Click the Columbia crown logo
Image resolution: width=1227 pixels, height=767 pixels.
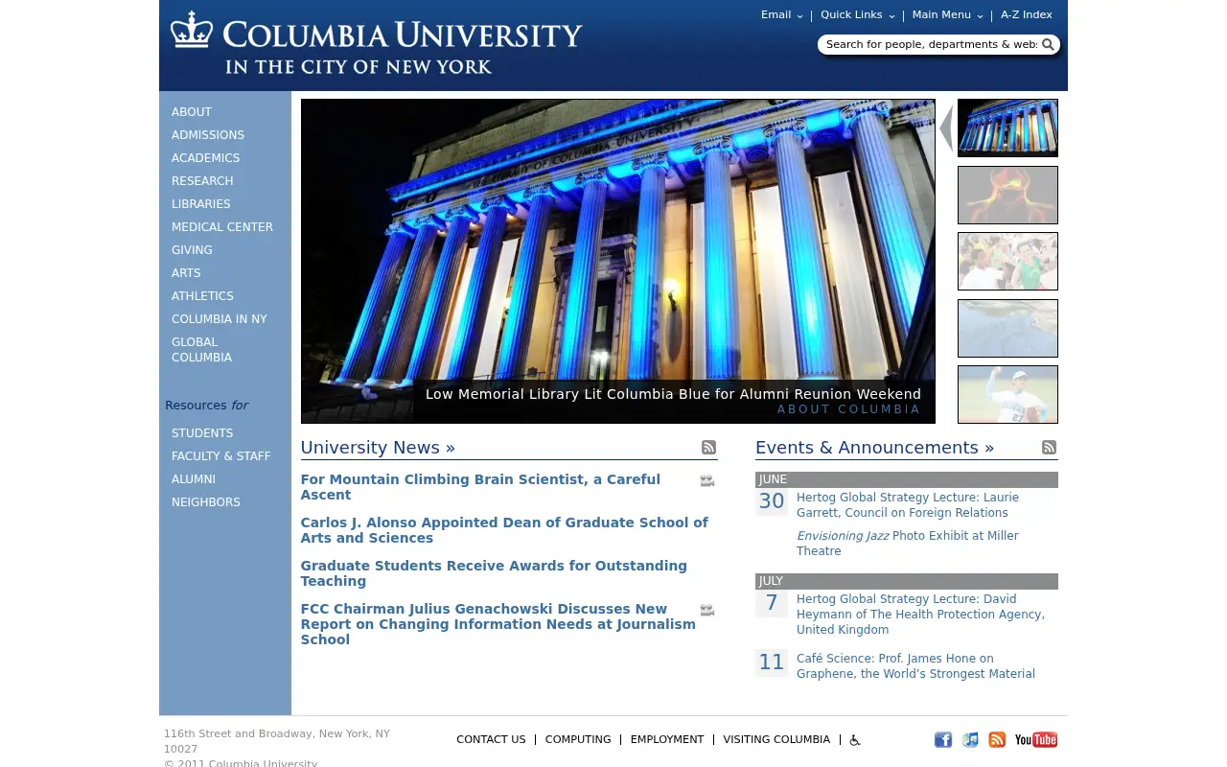coord(192,30)
